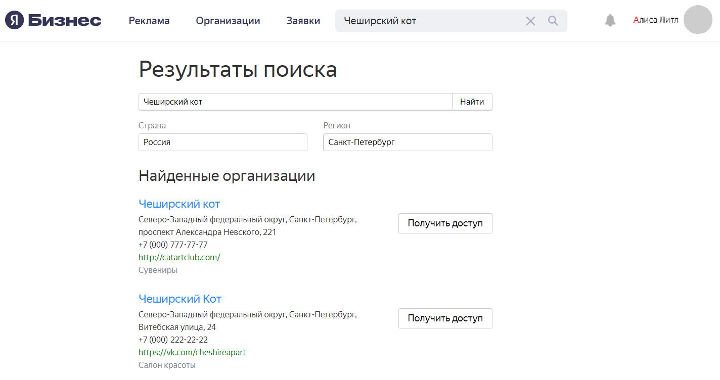720x380 pixels.
Task: Select phone number +7 (000) 222-22-22
Action: click(x=173, y=340)
